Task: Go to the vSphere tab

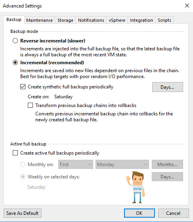Action: (117, 20)
